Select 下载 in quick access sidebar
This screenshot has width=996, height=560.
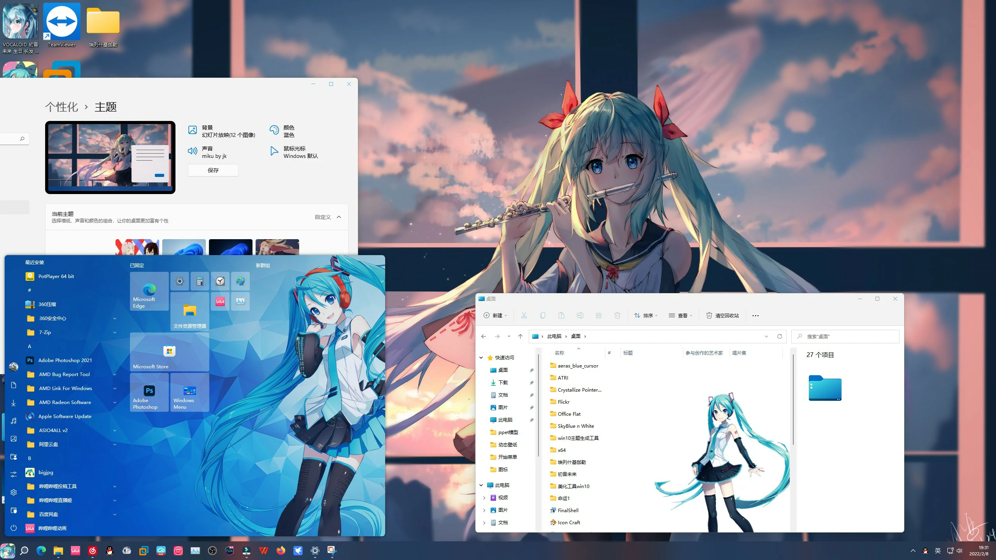tap(503, 382)
